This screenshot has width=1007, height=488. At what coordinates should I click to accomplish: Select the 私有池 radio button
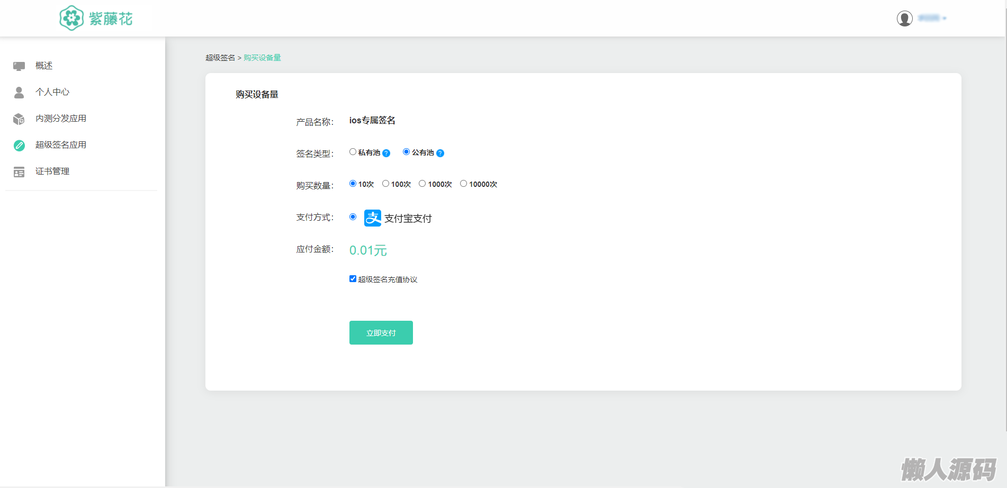(353, 152)
